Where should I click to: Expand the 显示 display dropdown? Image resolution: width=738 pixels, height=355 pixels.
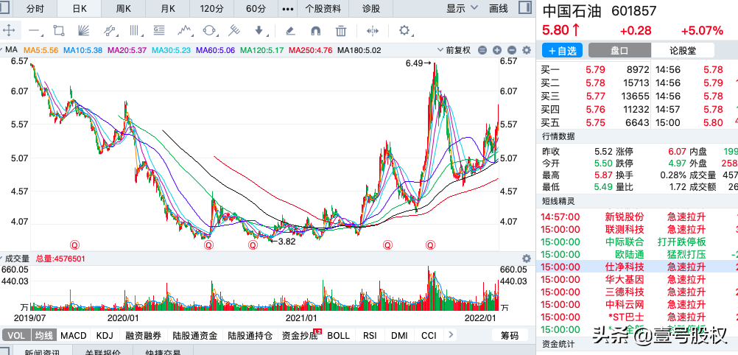point(462,9)
